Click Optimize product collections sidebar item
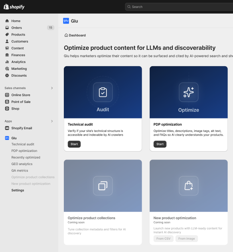 click(33, 177)
